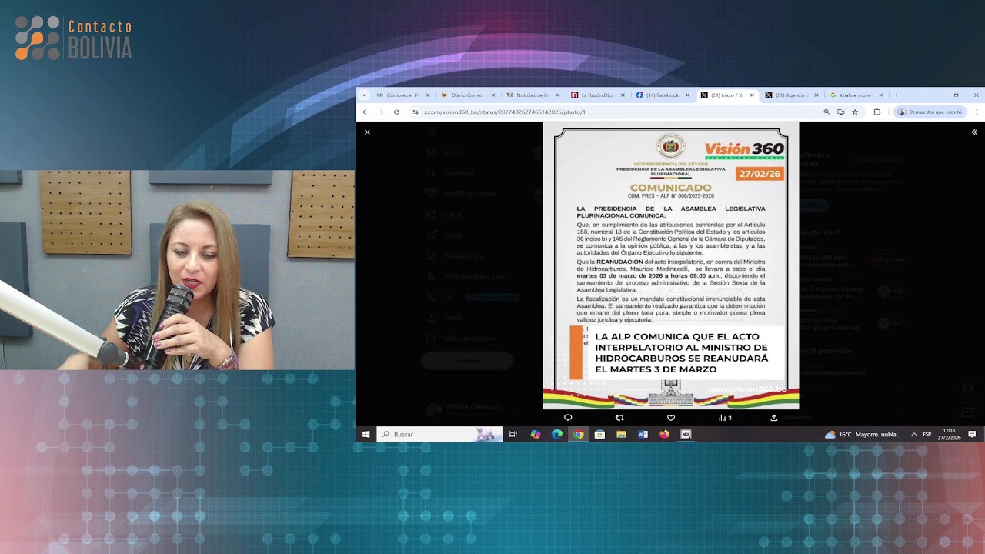Switch to the 'Cómo es el P...' tab
Screen dimensions: 985x554
tap(403, 95)
